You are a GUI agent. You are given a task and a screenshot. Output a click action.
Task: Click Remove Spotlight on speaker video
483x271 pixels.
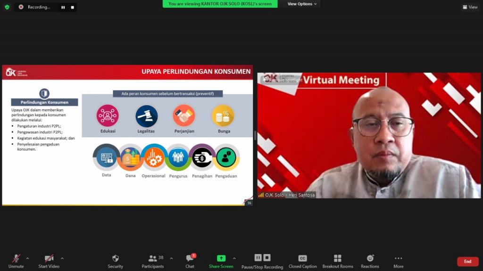pos(282,80)
